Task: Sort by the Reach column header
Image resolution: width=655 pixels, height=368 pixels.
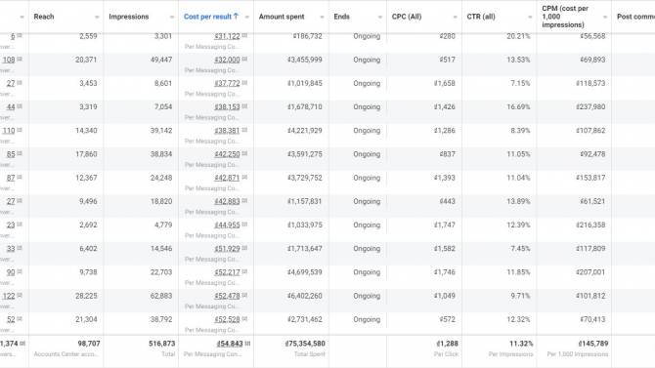Action: click(44, 17)
